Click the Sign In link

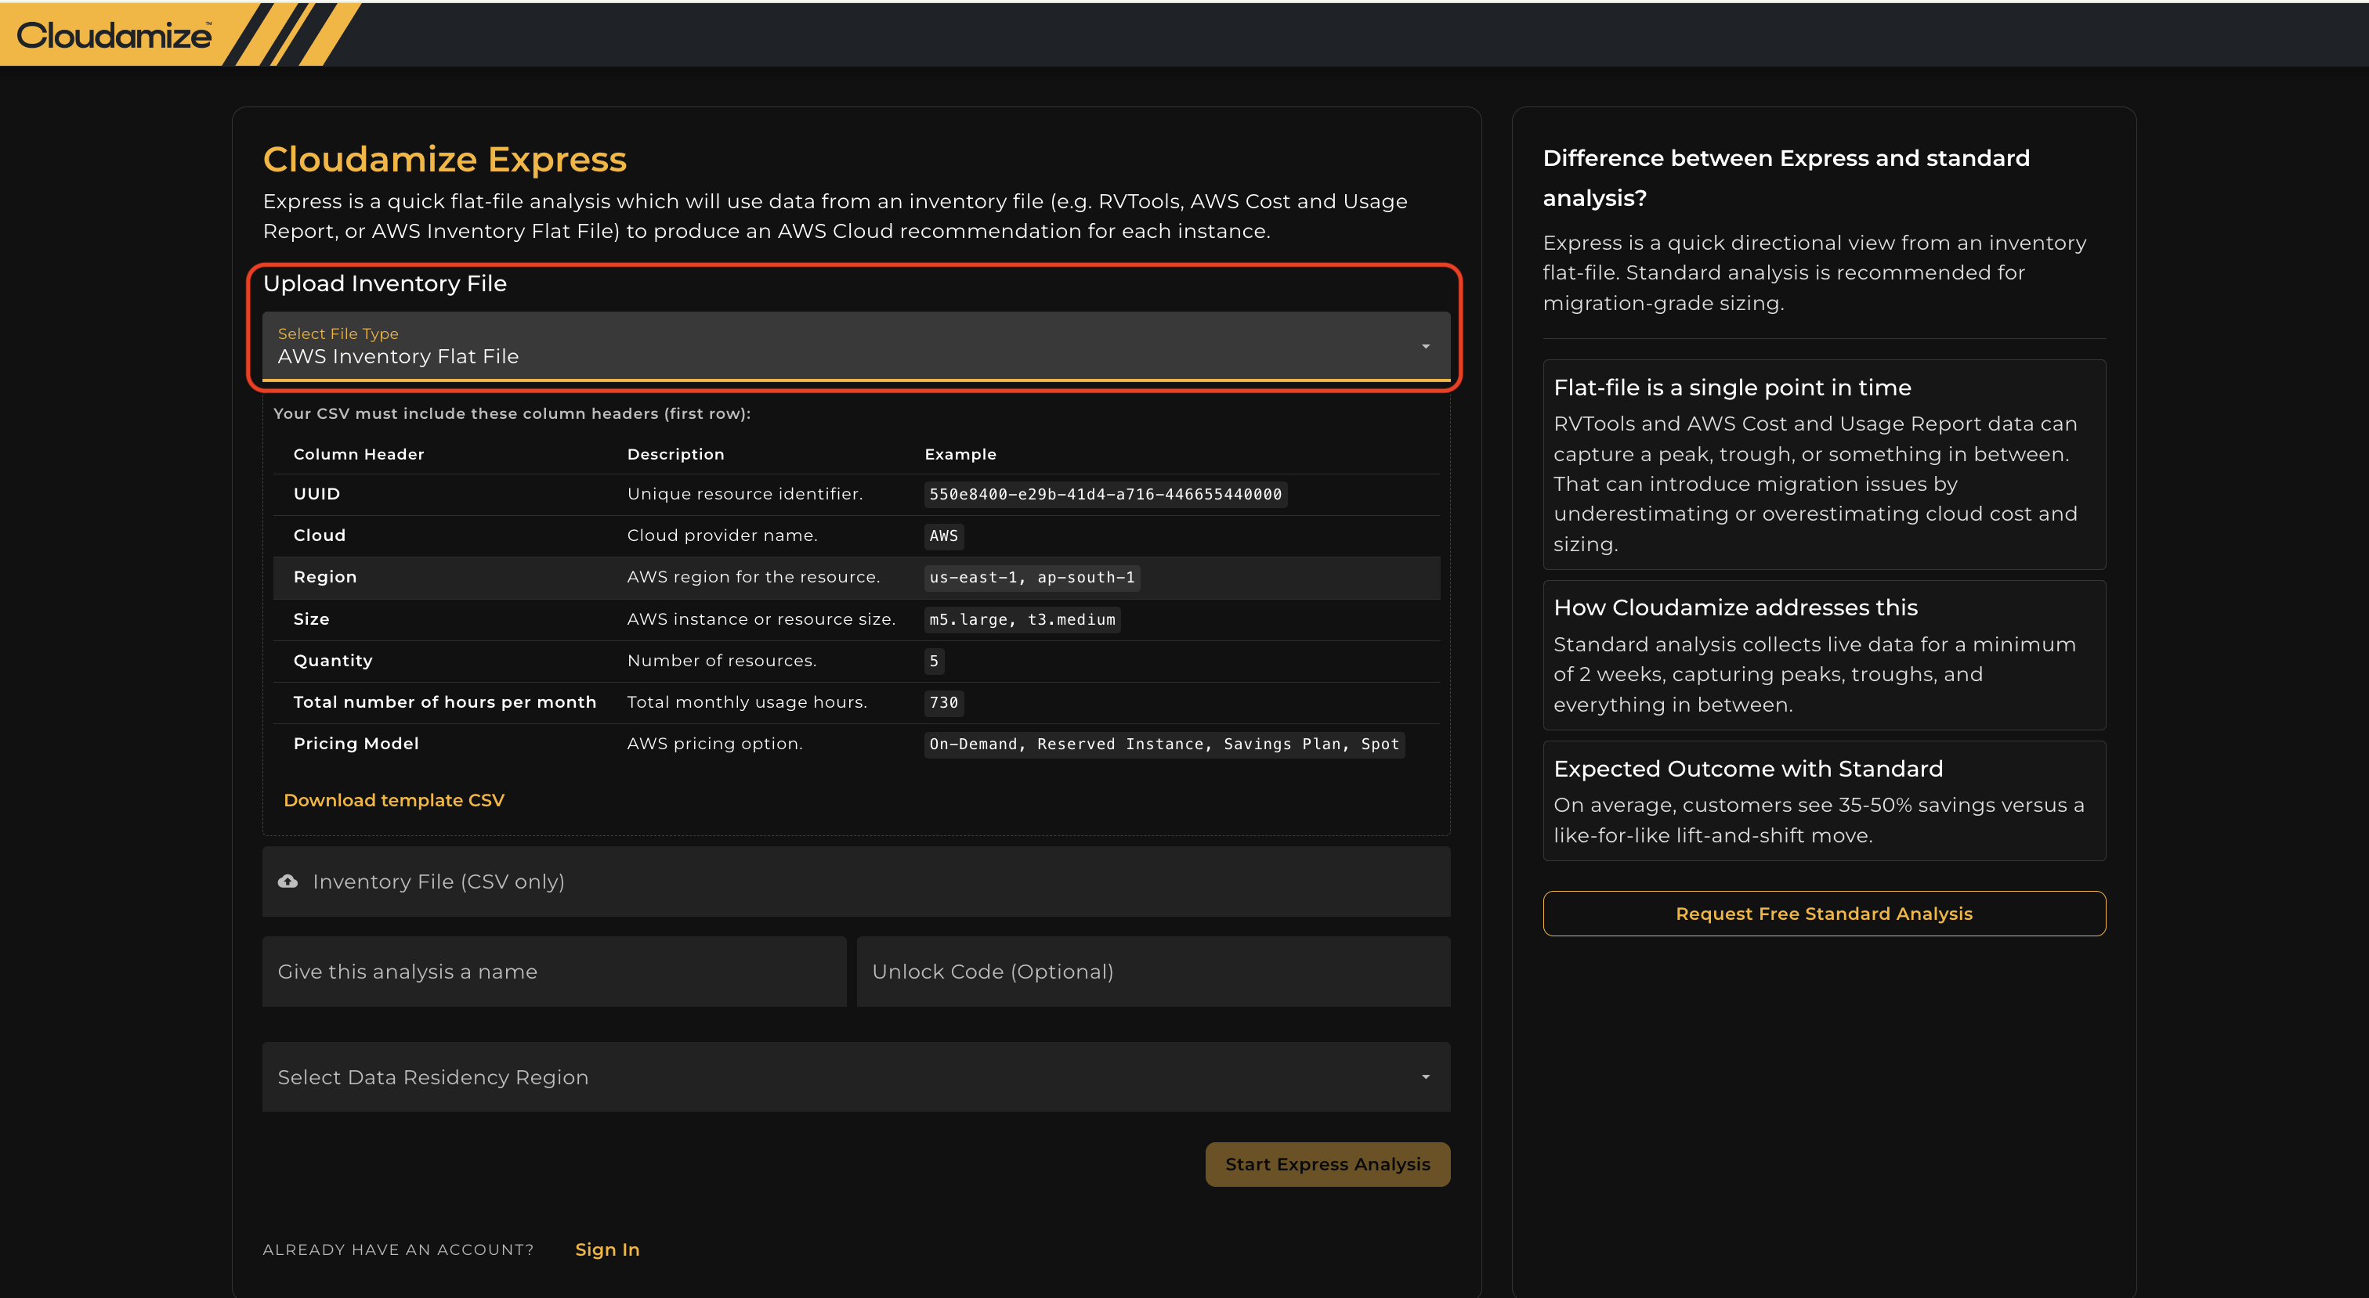607,1249
